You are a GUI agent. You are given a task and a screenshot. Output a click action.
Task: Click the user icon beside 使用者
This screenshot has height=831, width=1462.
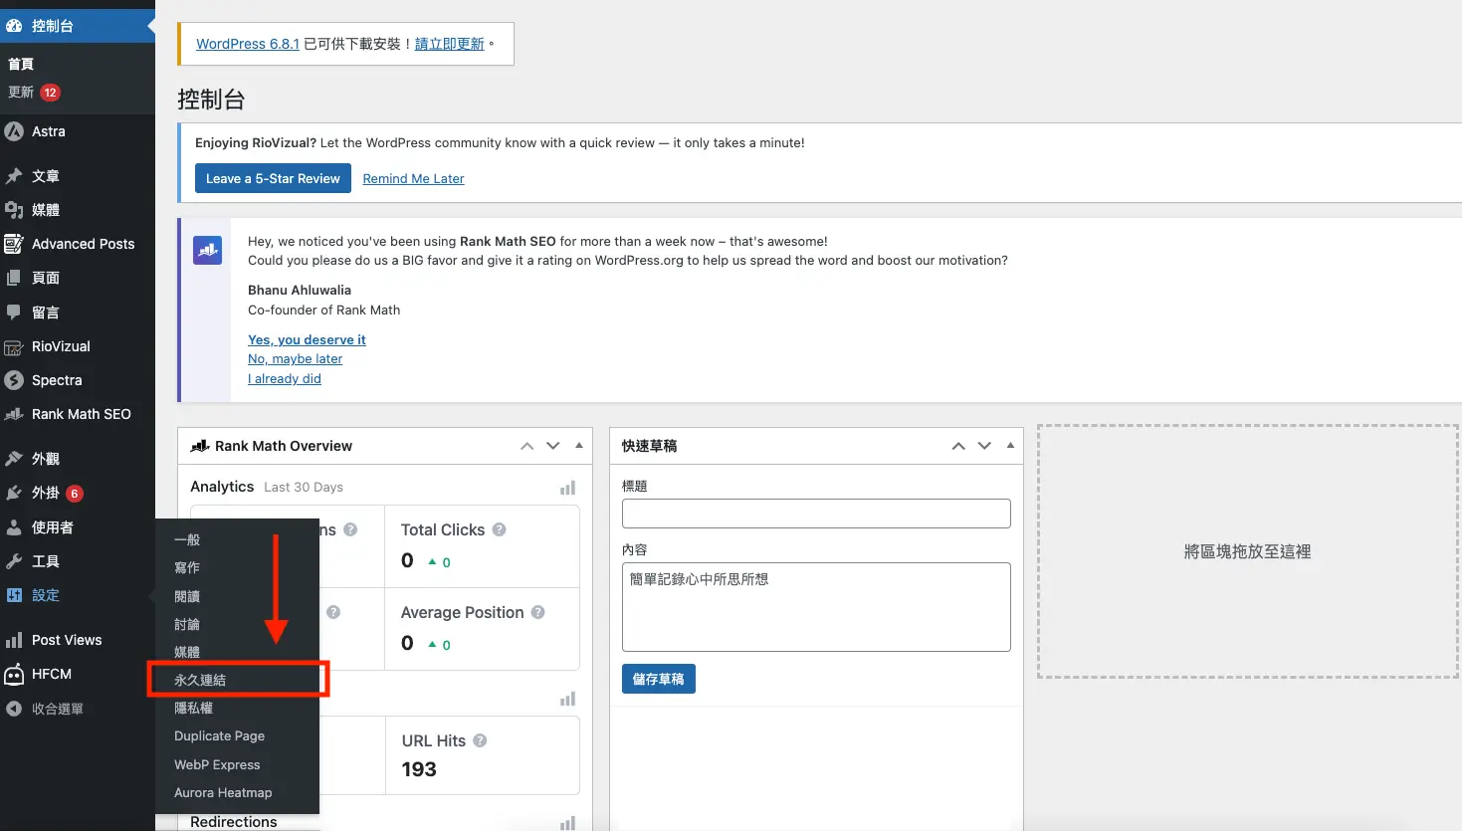coord(14,527)
